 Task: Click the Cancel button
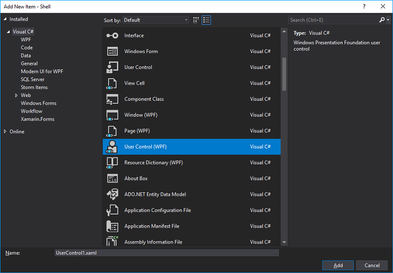[x=372, y=265]
